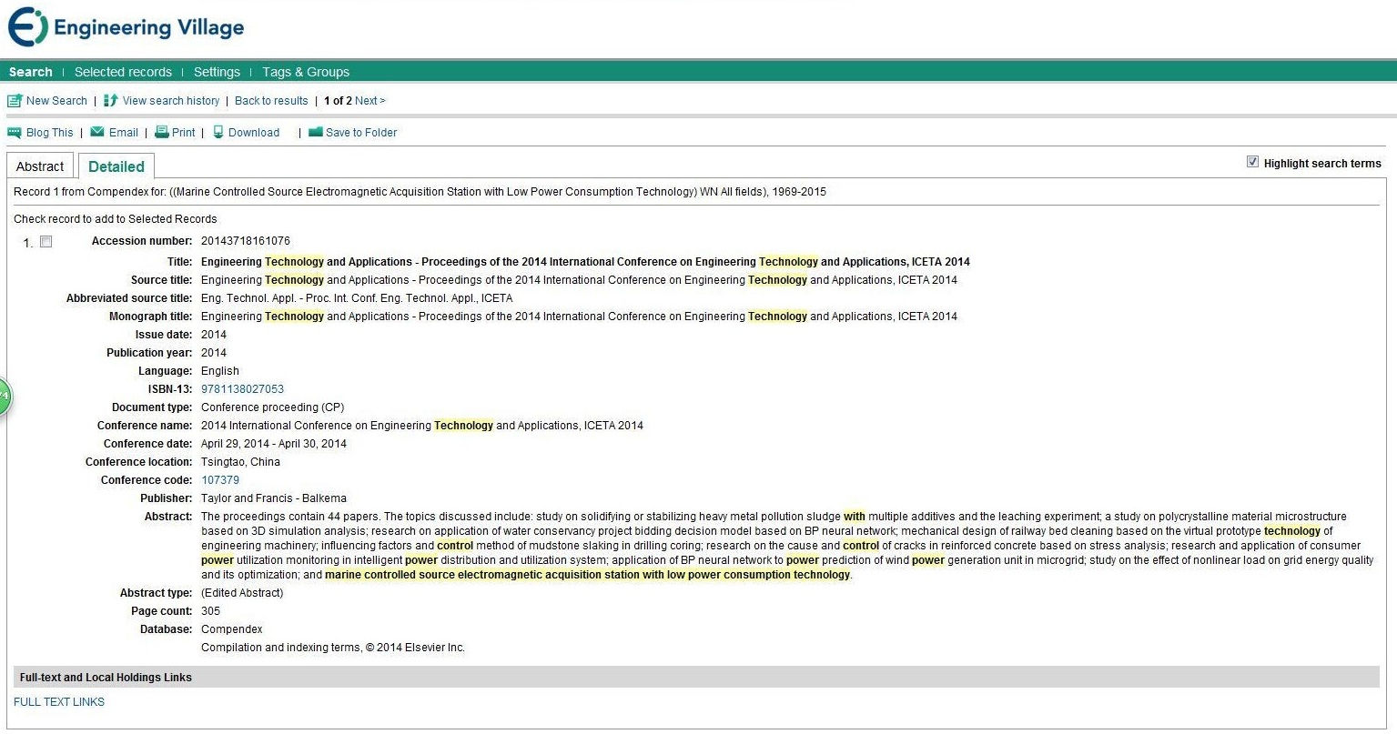Click the View search history icon
This screenshot has width=1397, height=734.
point(111,101)
